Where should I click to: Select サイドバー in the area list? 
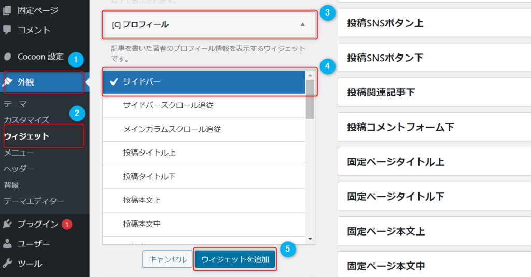pos(204,82)
